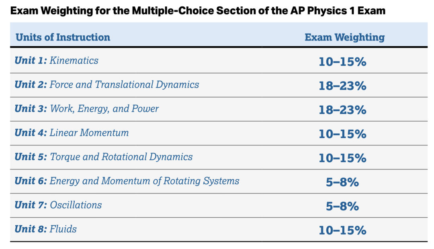This screenshot has height=249, width=434.
Task: Click the Unit 1: Kinematics row label
Action: click(57, 60)
